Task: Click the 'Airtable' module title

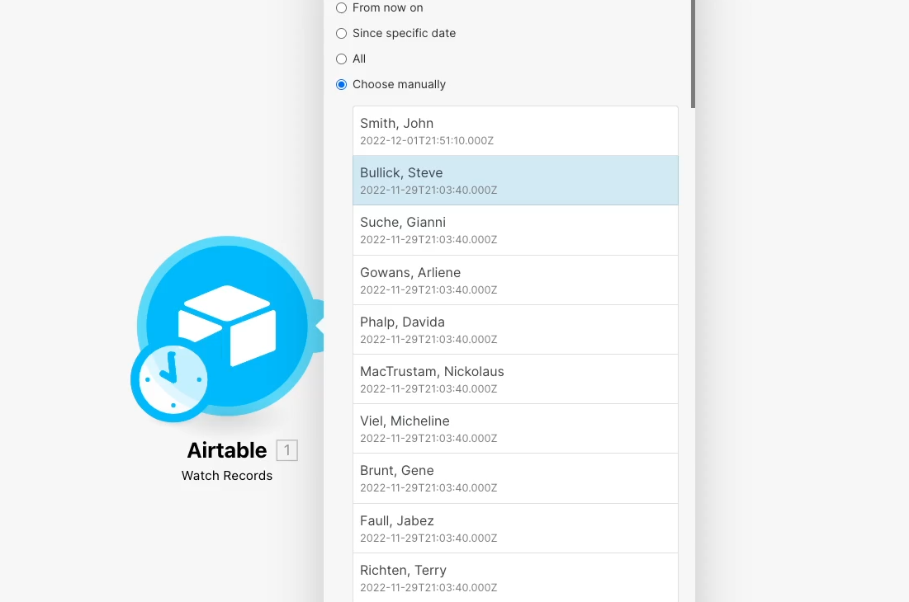Action: click(x=227, y=450)
